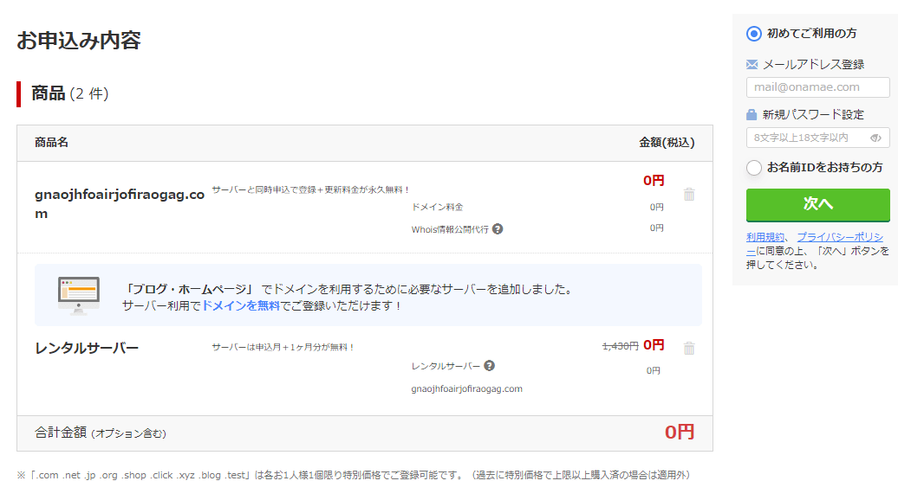Click the お申込み内容 page heading
898x481 pixels.
tap(79, 40)
